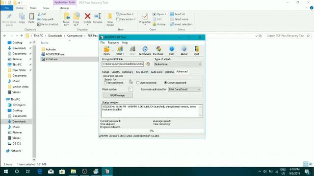Copy the selected item in ribbon
This screenshot has width=314, height=176.
22,19
